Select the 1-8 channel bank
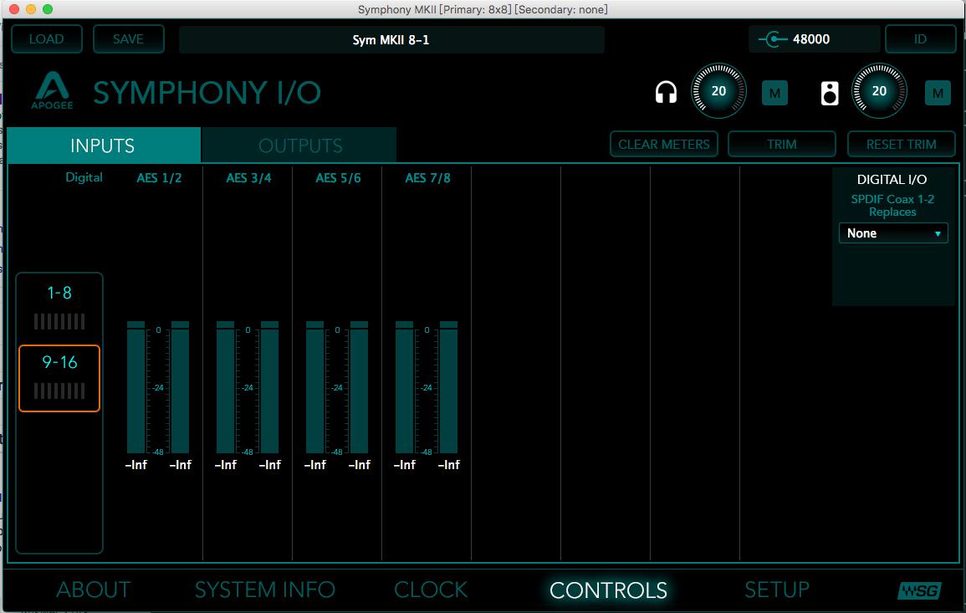966x613 pixels. pos(59,306)
